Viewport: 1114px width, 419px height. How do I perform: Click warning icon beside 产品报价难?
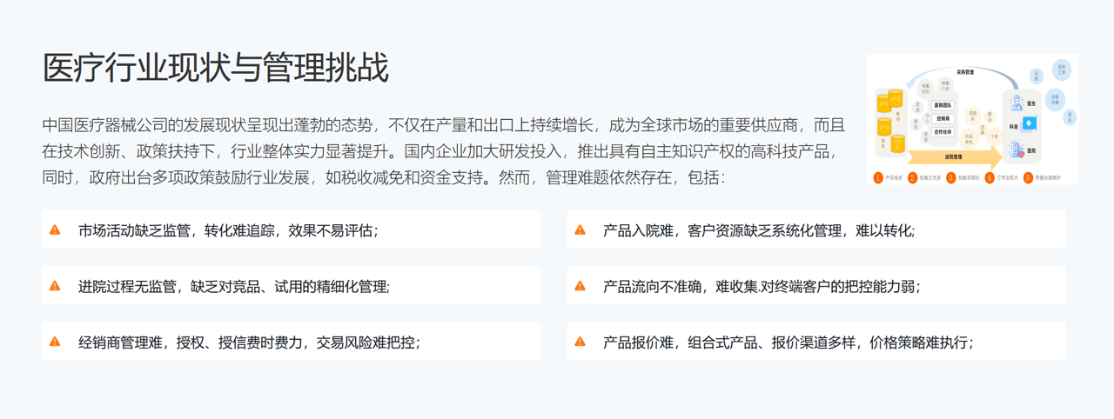tap(580, 342)
